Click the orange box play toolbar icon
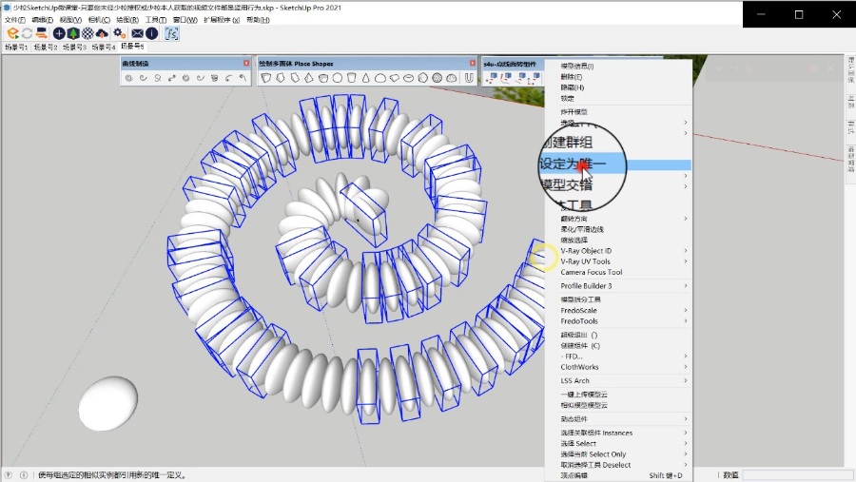This screenshot has width=856, height=482. click(x=12, y=34)
